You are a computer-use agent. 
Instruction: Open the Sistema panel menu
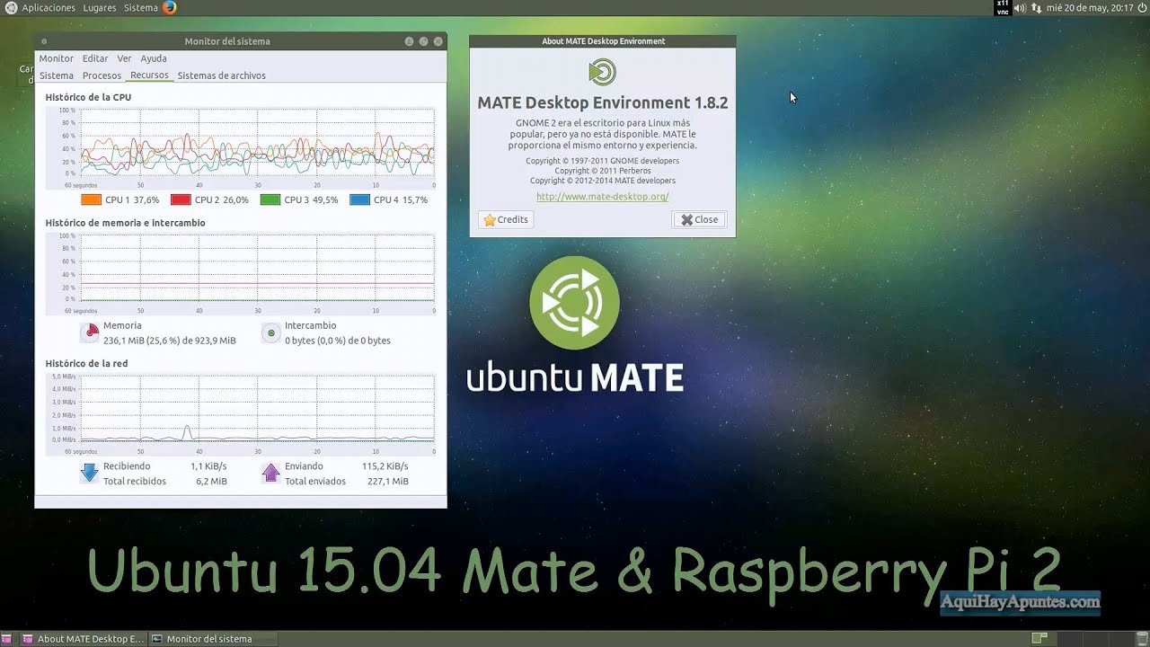140,8
